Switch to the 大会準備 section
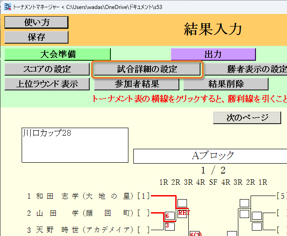The image size is (287, 236). (58, 54)
